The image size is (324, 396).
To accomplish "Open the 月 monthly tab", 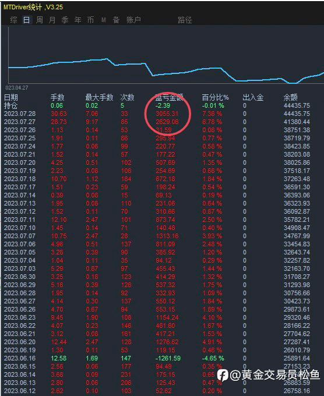I will (x=52, y=20).
